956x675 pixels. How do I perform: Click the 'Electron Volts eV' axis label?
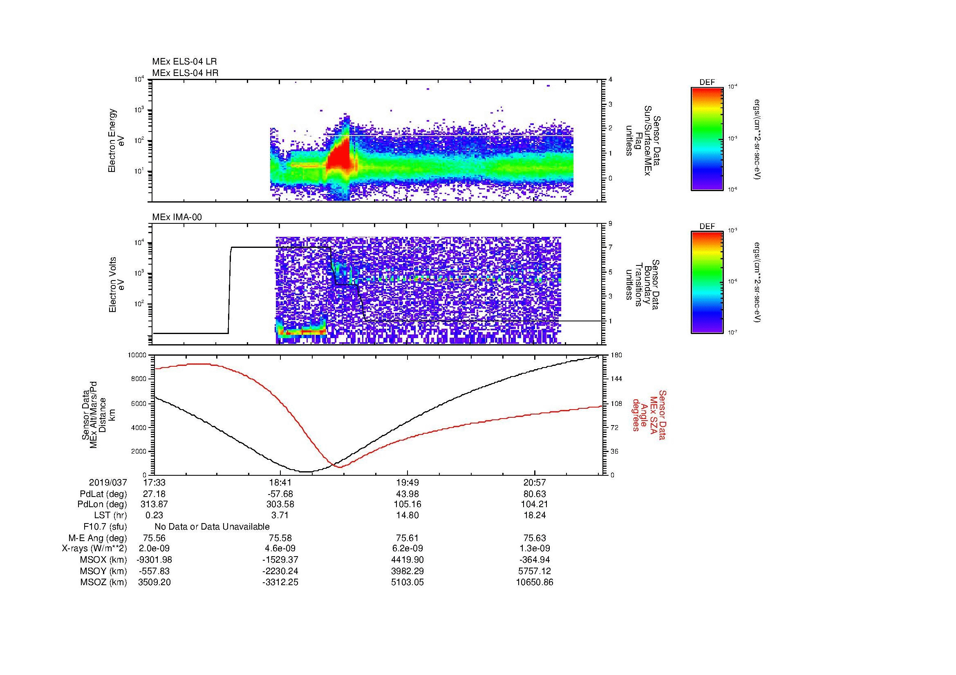point(116,285)
